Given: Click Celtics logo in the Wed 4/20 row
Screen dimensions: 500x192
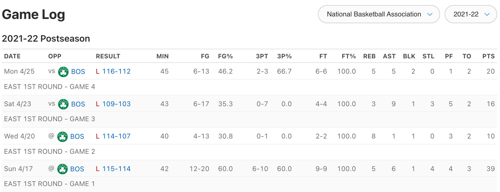Looking at the screenshot, I should pos(62,136).
